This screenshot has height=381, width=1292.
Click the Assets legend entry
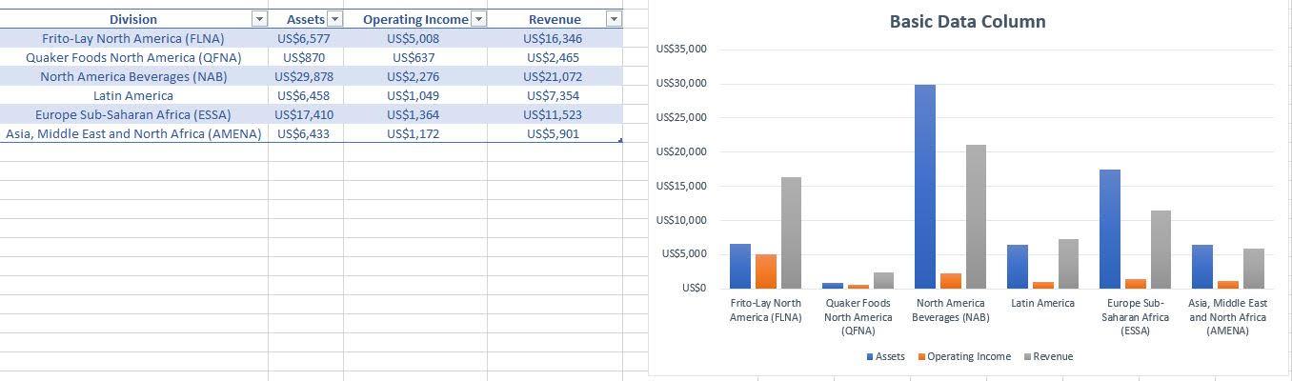pos(885,356)
